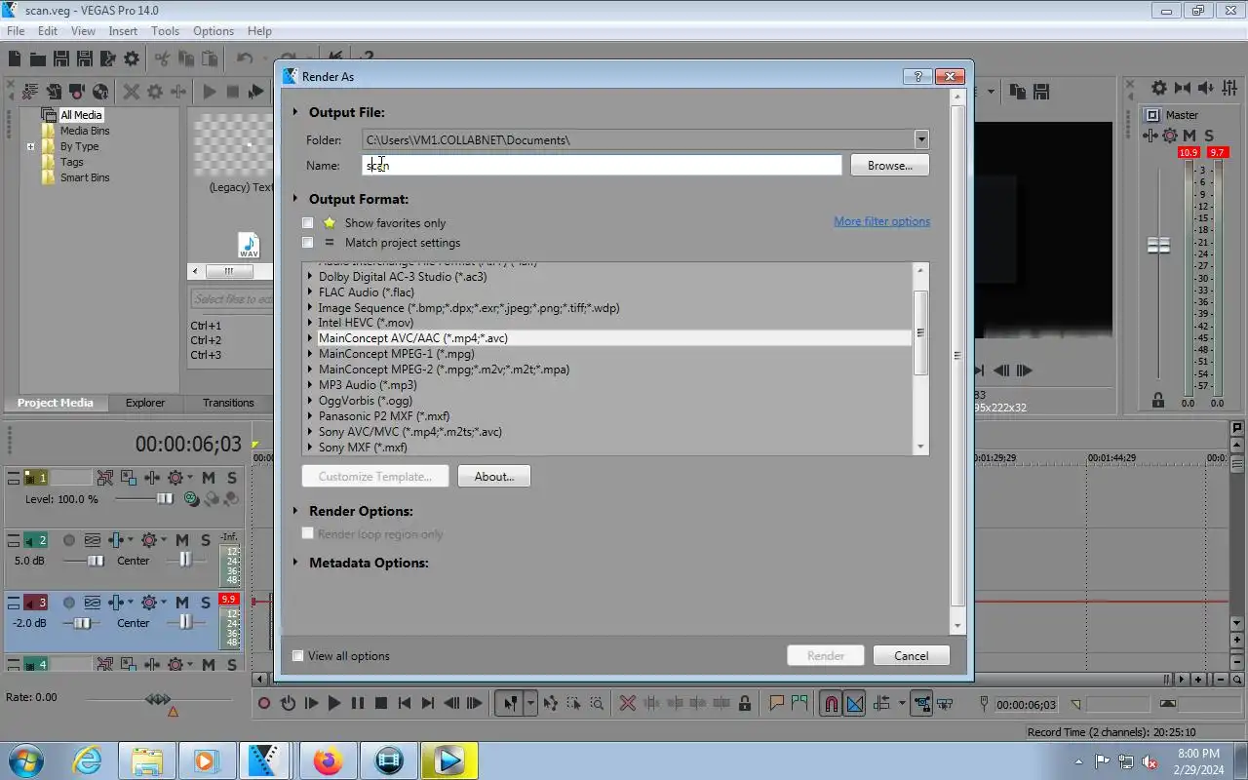Click track 2 volume slider handle
This screenshot has width=1248, height=780.
pos(96,561)
